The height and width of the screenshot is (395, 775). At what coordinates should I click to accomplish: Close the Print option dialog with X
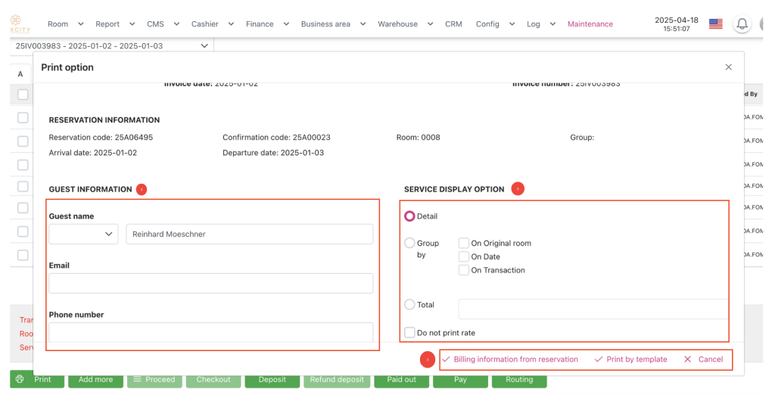[x=728, y=67]
